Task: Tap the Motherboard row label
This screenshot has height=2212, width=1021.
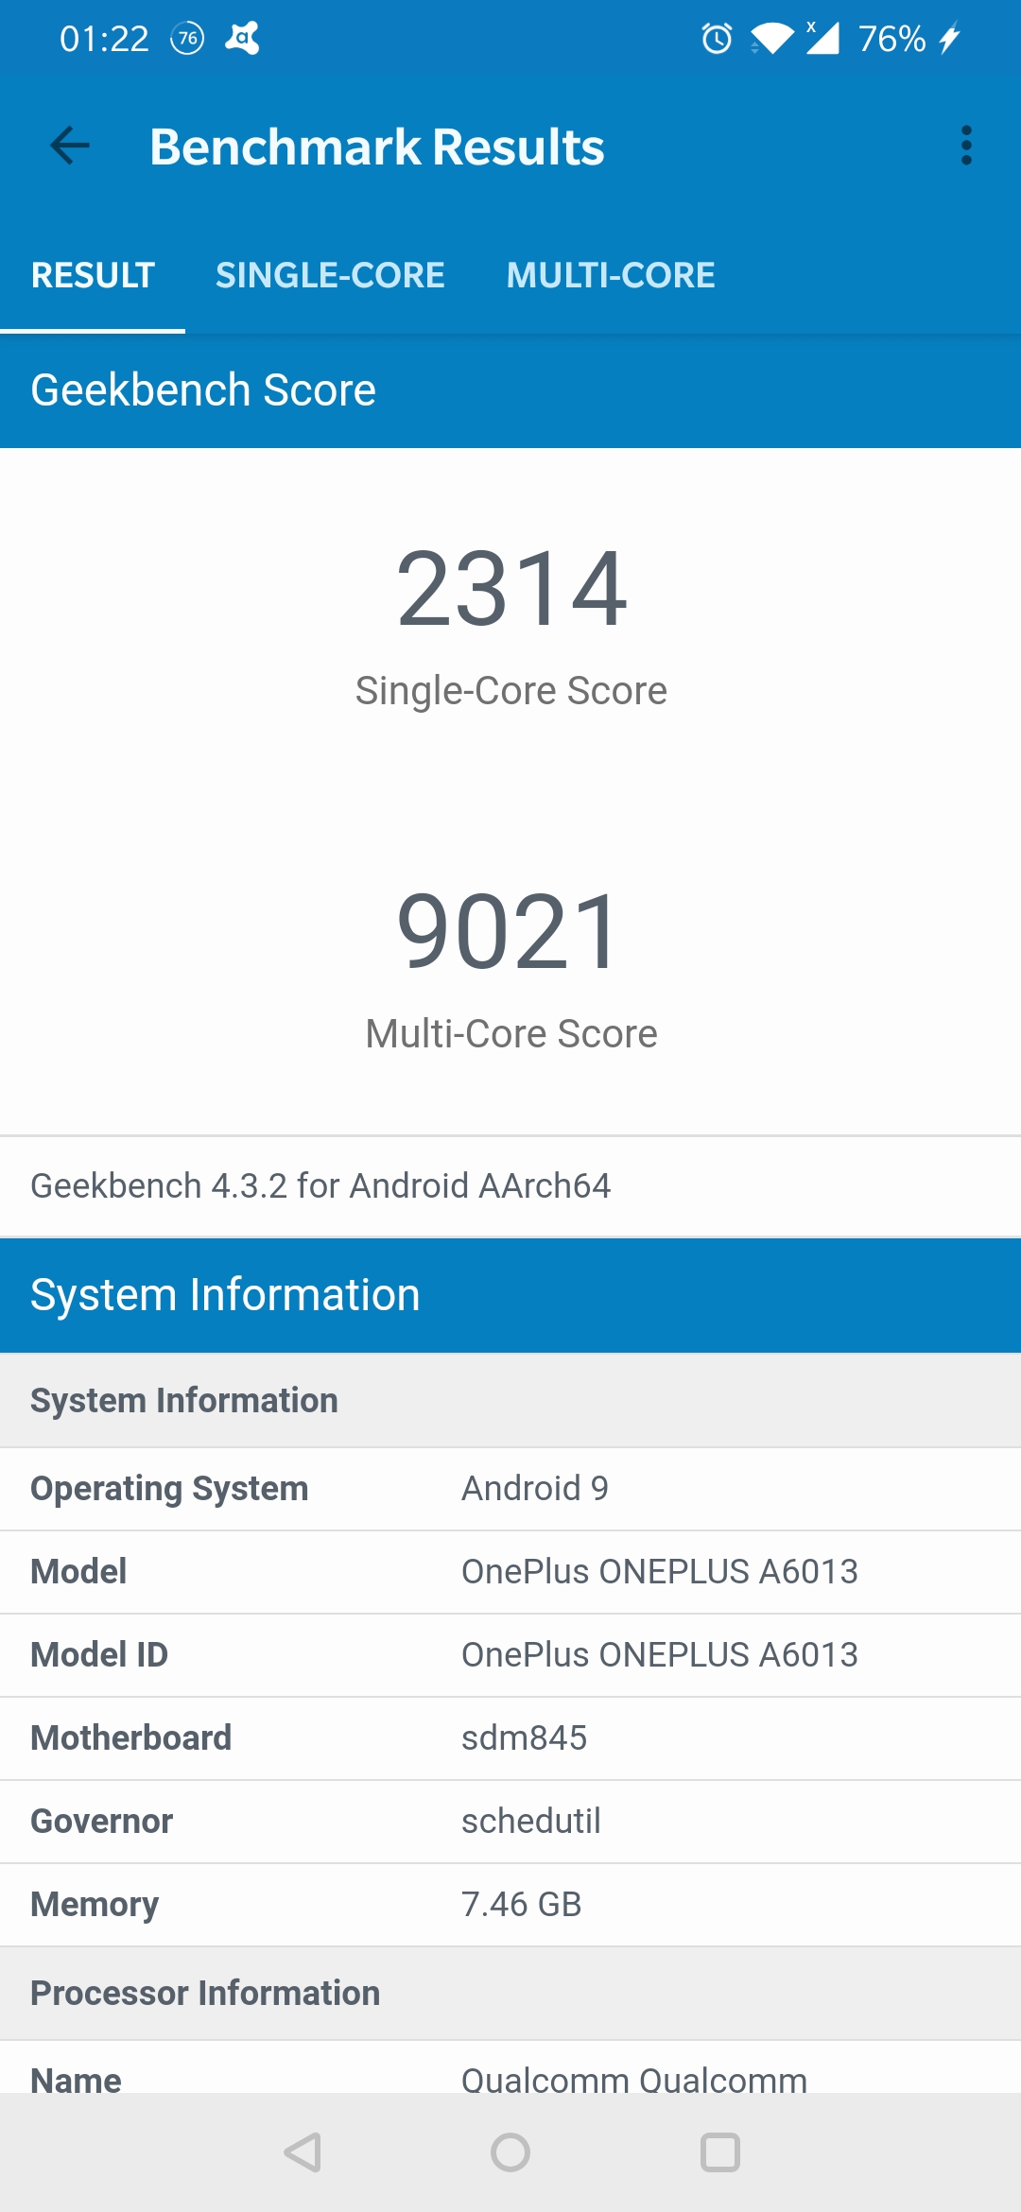Action: pos(131,1737)
